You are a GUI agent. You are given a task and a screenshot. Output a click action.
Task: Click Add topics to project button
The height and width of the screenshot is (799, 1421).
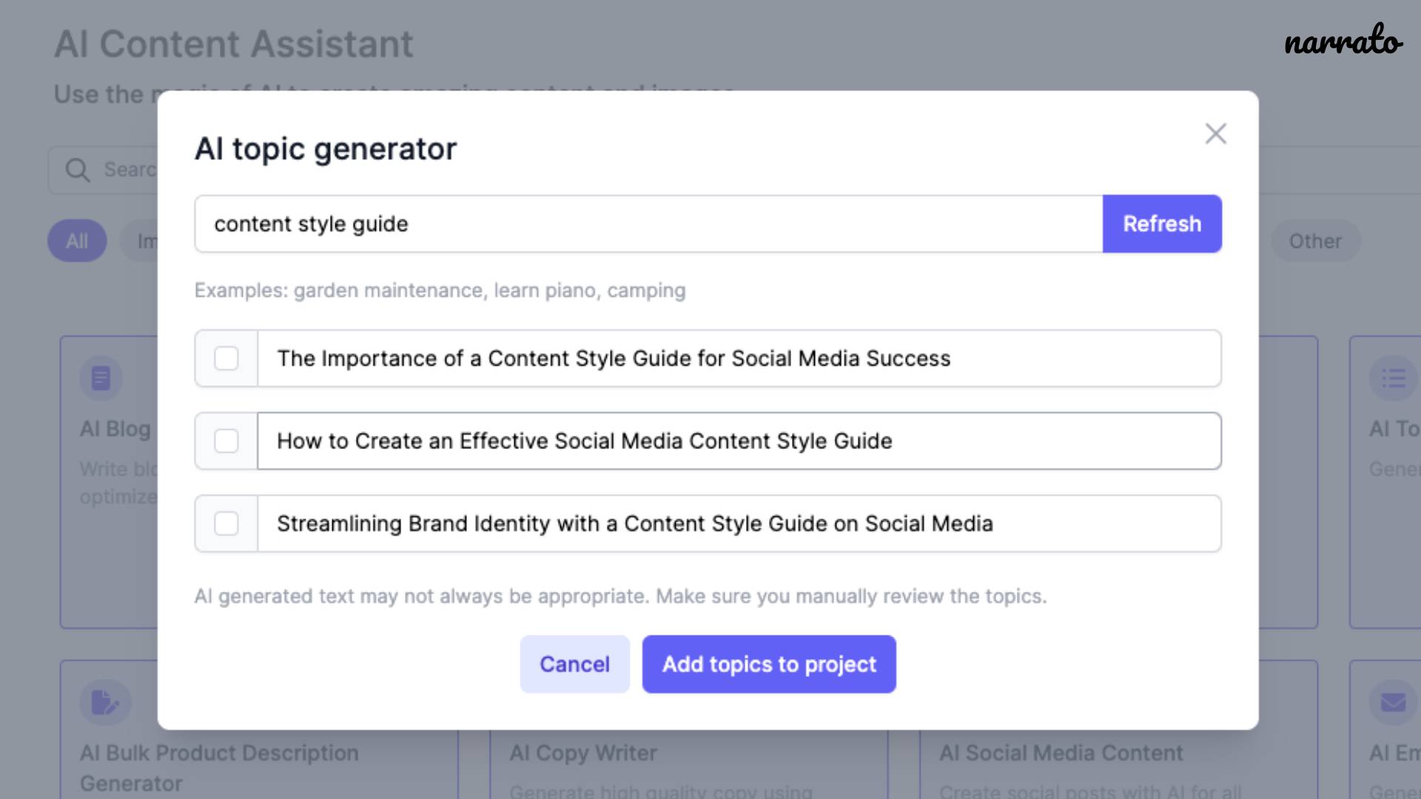click(769, 664)
